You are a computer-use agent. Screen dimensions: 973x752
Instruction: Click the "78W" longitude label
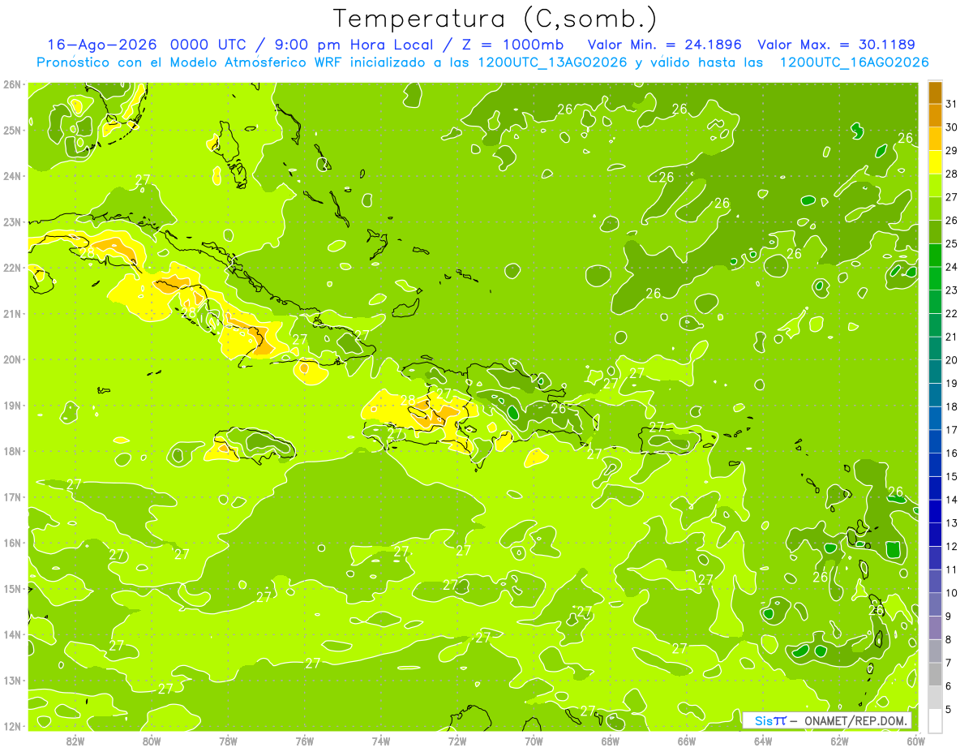click(228, 740)
